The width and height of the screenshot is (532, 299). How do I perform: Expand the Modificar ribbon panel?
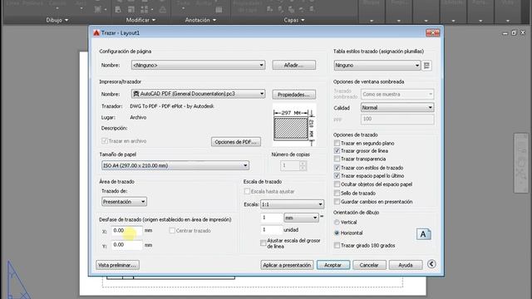140,20
